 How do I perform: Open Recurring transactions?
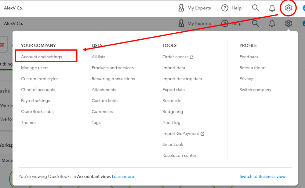pos(113,79)
